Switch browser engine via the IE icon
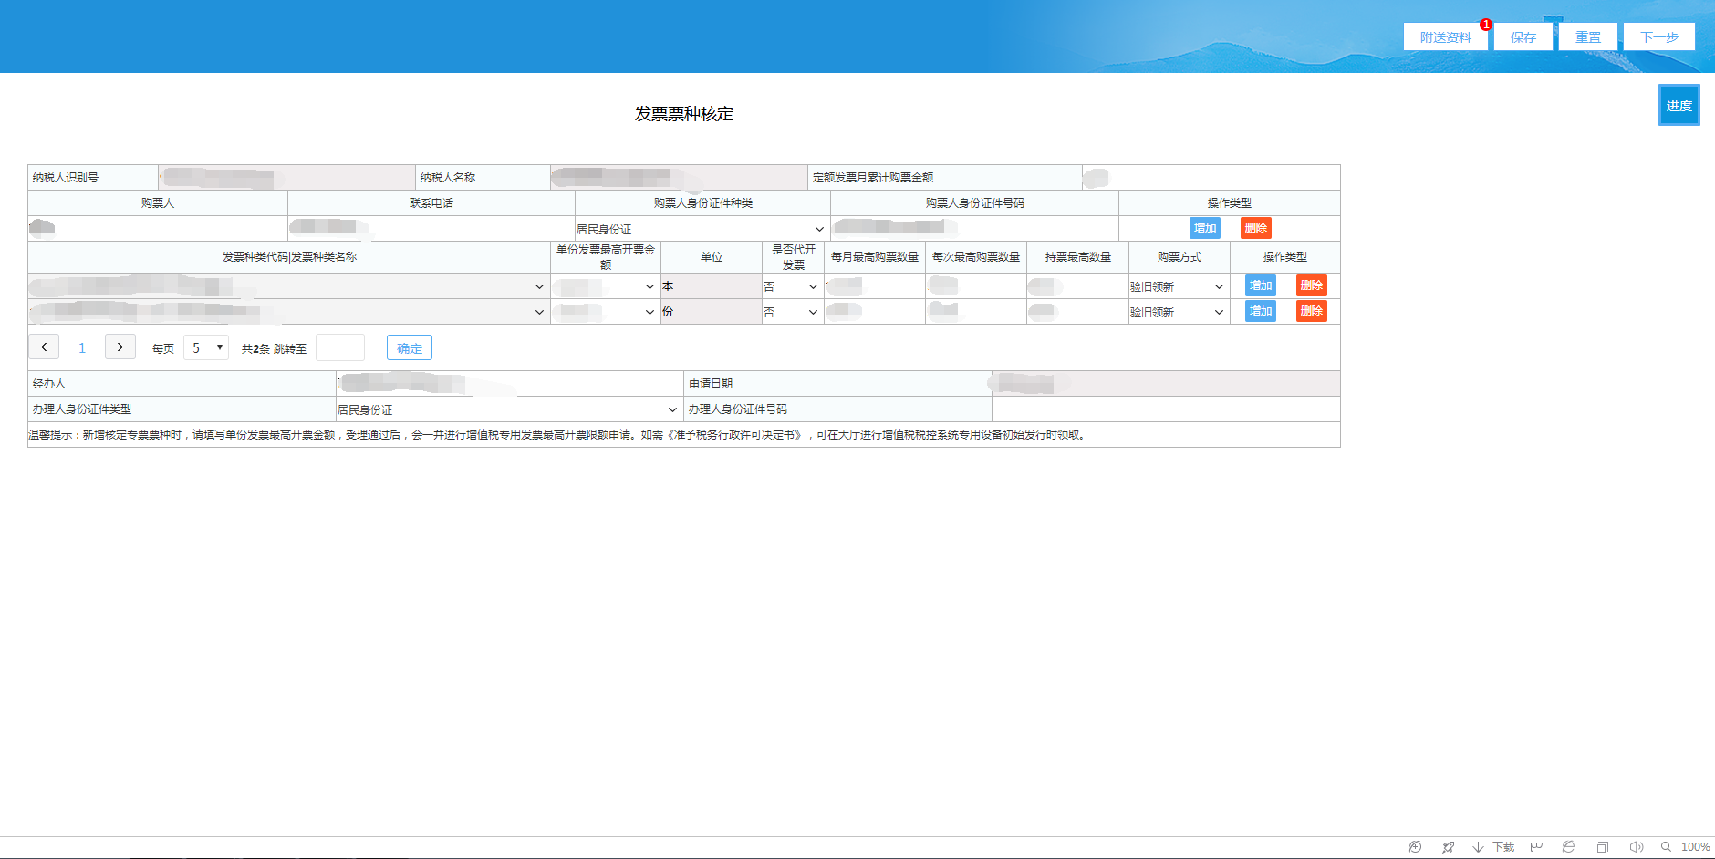The width and height of the screenshot is (1715, 859). pos(1568,847)
